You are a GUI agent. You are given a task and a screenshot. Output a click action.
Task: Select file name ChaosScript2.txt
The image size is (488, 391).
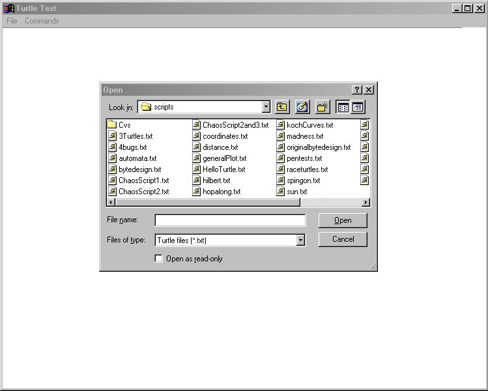(x=144, y=192)
